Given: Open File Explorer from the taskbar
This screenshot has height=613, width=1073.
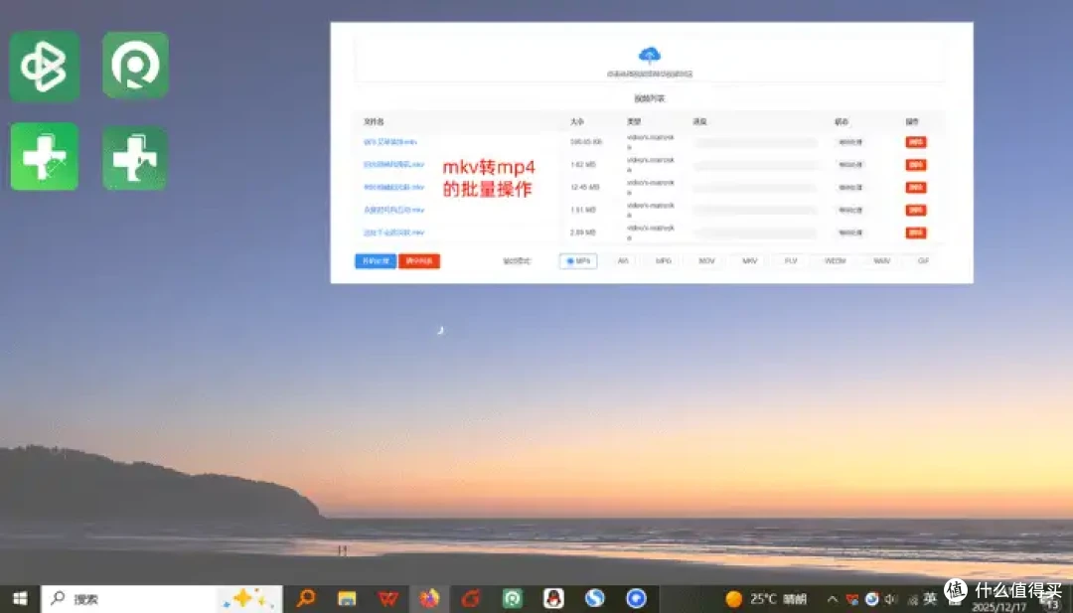Looking at the screenshot, I should pos(347,599).
